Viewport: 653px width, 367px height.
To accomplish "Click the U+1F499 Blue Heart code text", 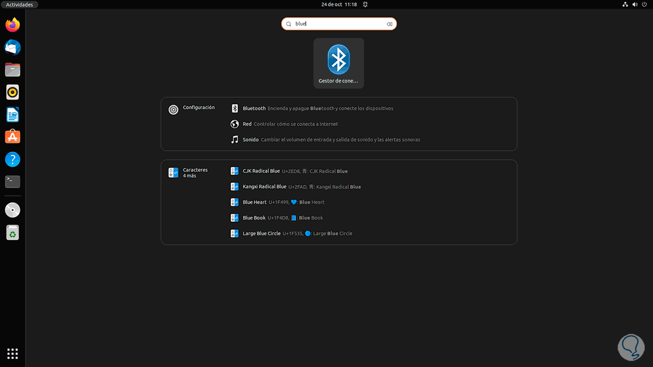I will pos(297,202).
